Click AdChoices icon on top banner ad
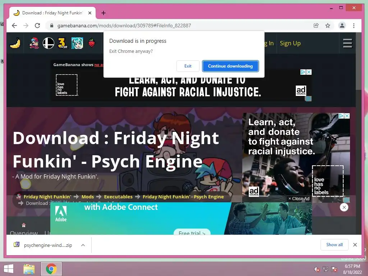The width and height of the screenshot is (368, 276). coord(303,72)
